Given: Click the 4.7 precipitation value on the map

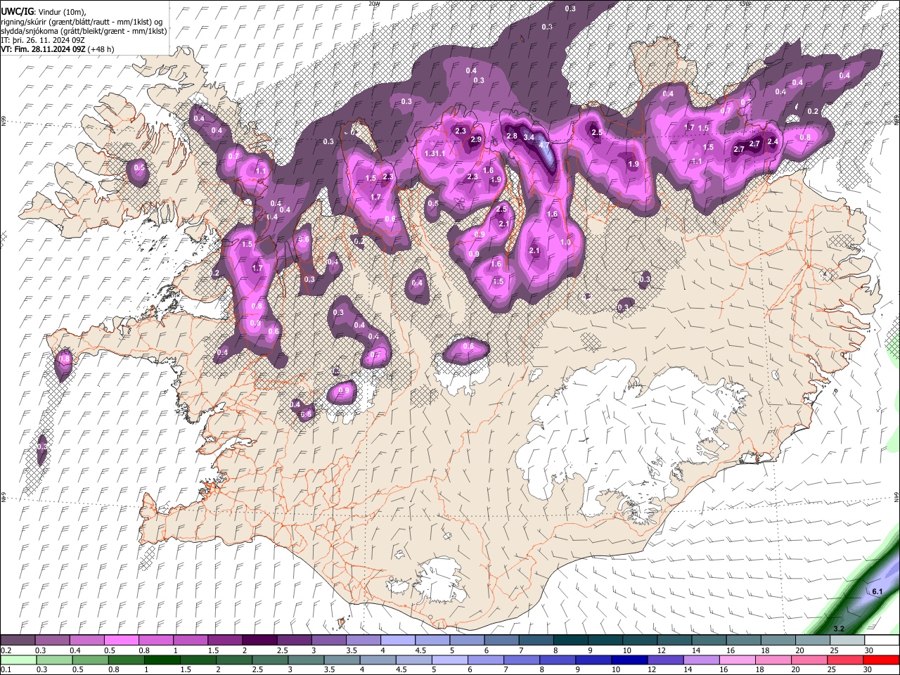Looking at the screenshot, I should click(x=544, y=144).
